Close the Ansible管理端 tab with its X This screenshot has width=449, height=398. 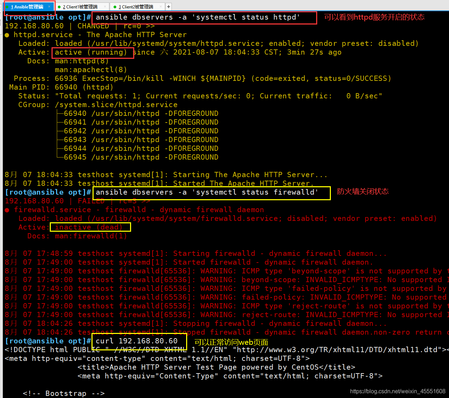49,7
